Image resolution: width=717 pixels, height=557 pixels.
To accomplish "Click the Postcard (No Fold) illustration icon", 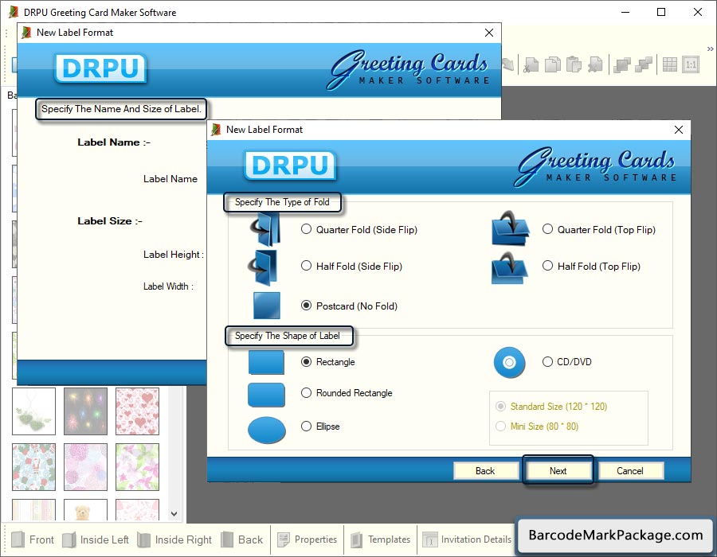I will point(267,306).
